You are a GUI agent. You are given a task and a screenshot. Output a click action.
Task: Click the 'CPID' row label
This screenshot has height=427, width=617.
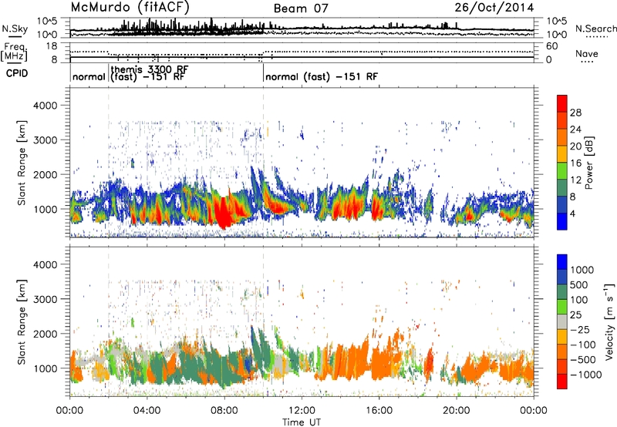pyautogui.click(x=17, y=73)
